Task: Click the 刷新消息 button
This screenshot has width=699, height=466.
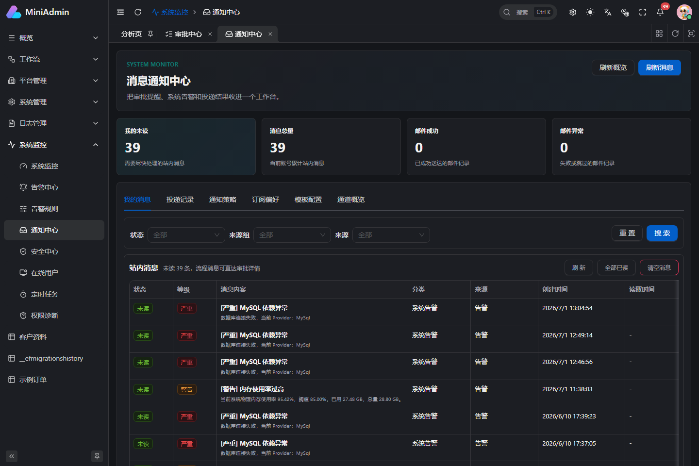Action: (x=660, y=67)
